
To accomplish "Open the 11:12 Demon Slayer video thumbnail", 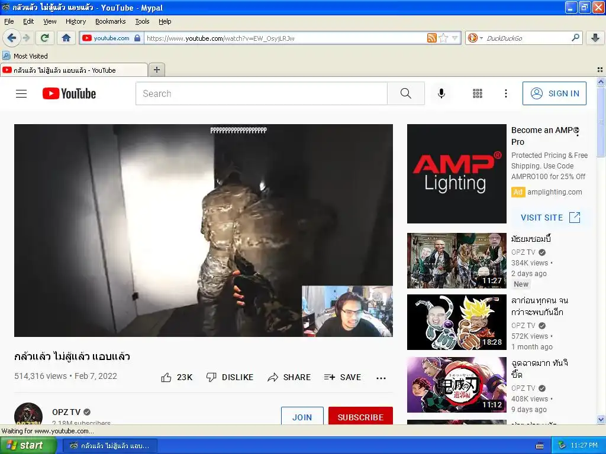I will (x=456, y=385).
